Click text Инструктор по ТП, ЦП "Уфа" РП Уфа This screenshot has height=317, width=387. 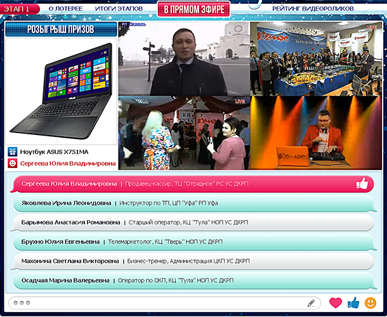point(169,204)
